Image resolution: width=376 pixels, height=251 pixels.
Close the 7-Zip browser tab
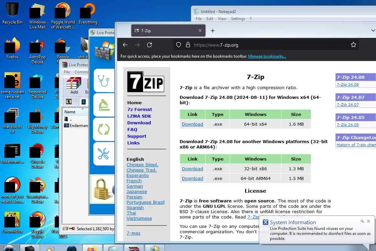click(x=200, y=30)
